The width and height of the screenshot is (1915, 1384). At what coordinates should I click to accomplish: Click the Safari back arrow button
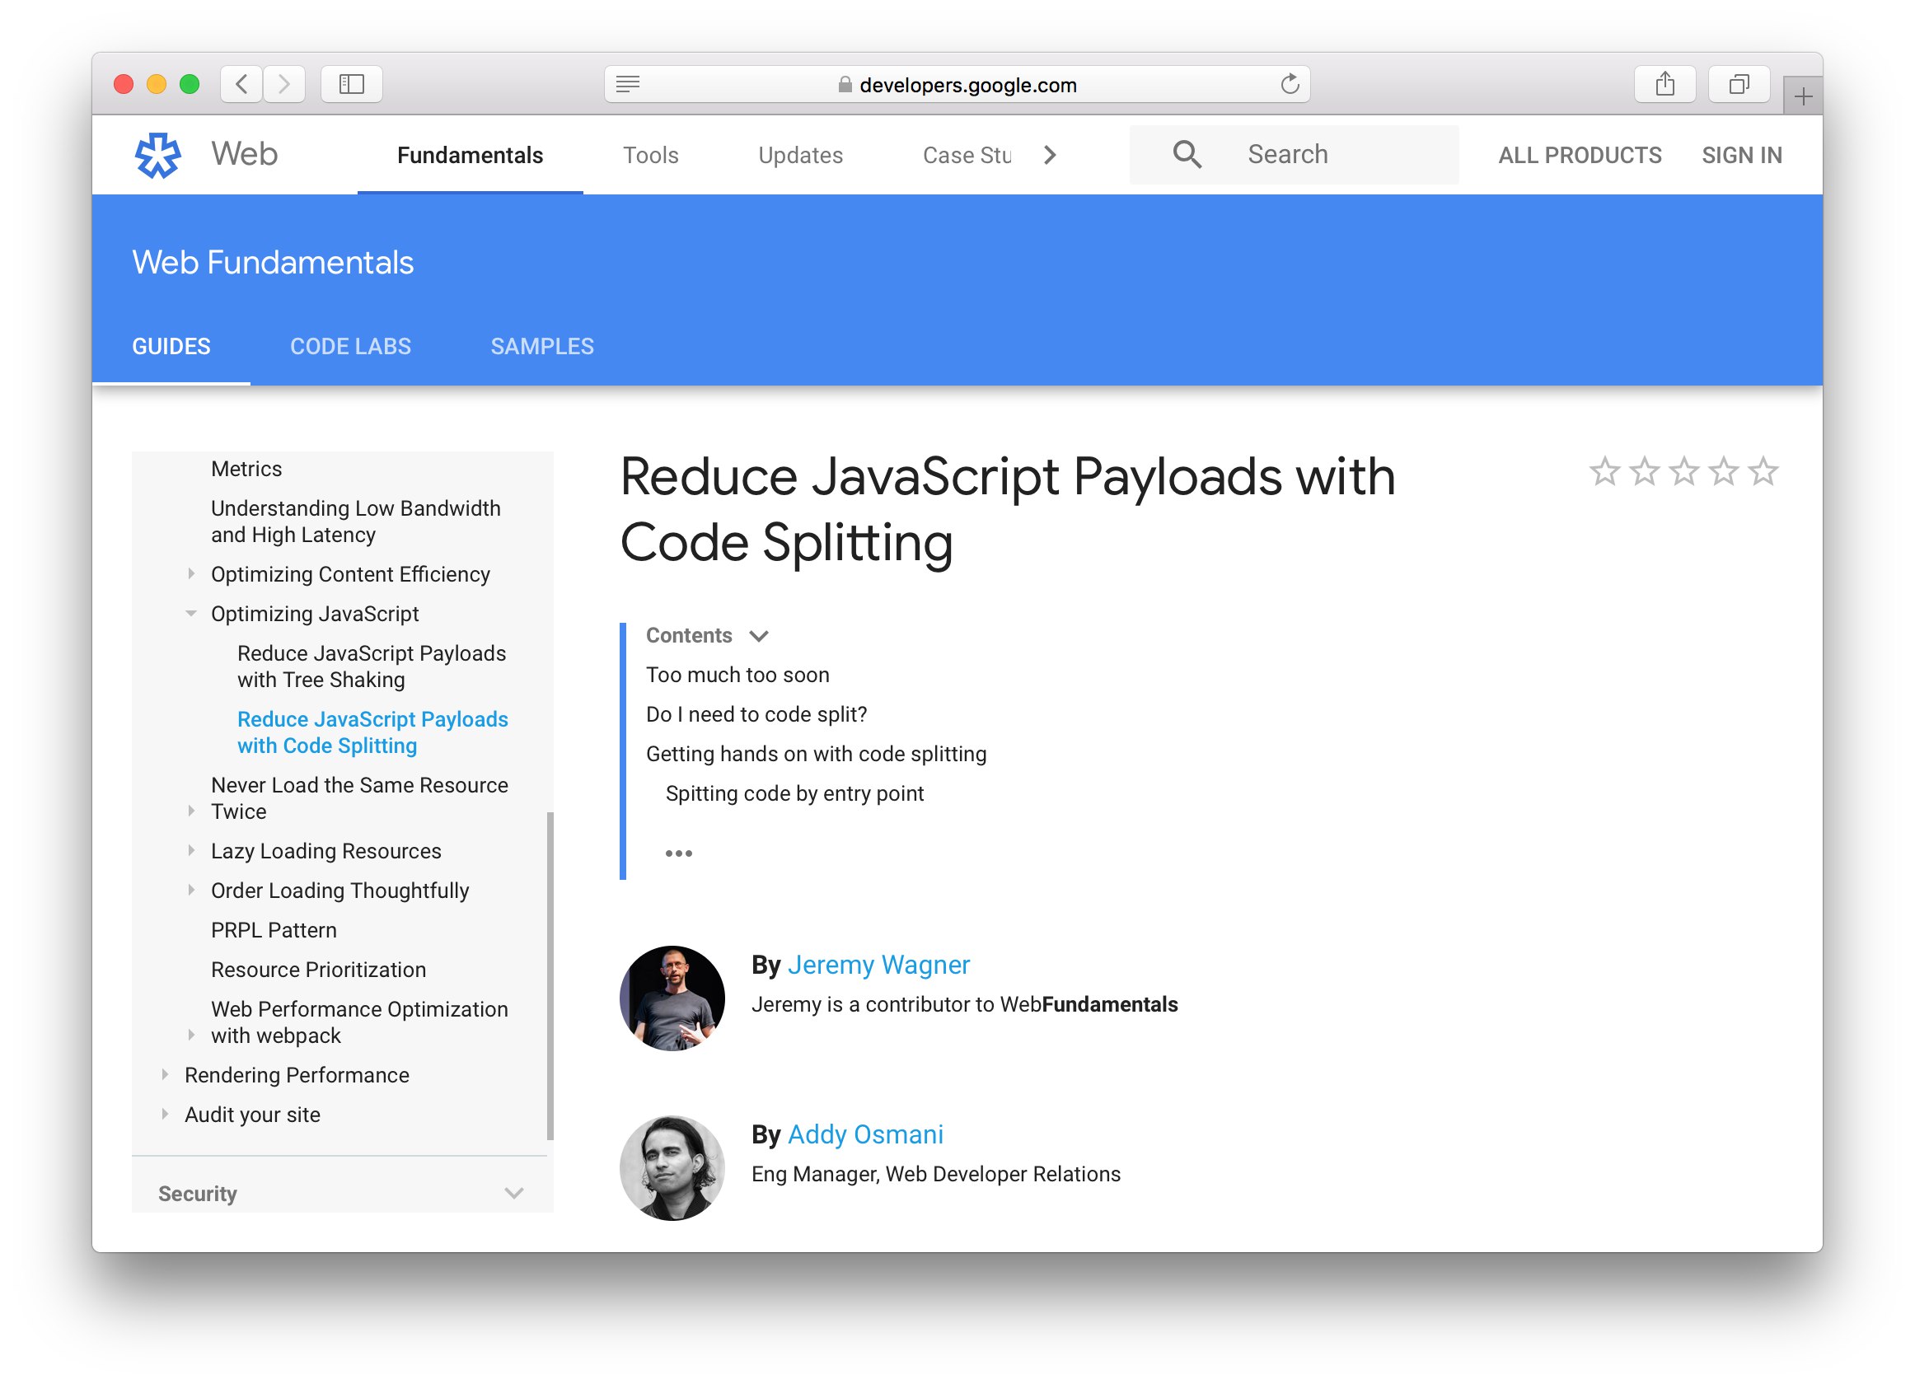click(241, 84)
